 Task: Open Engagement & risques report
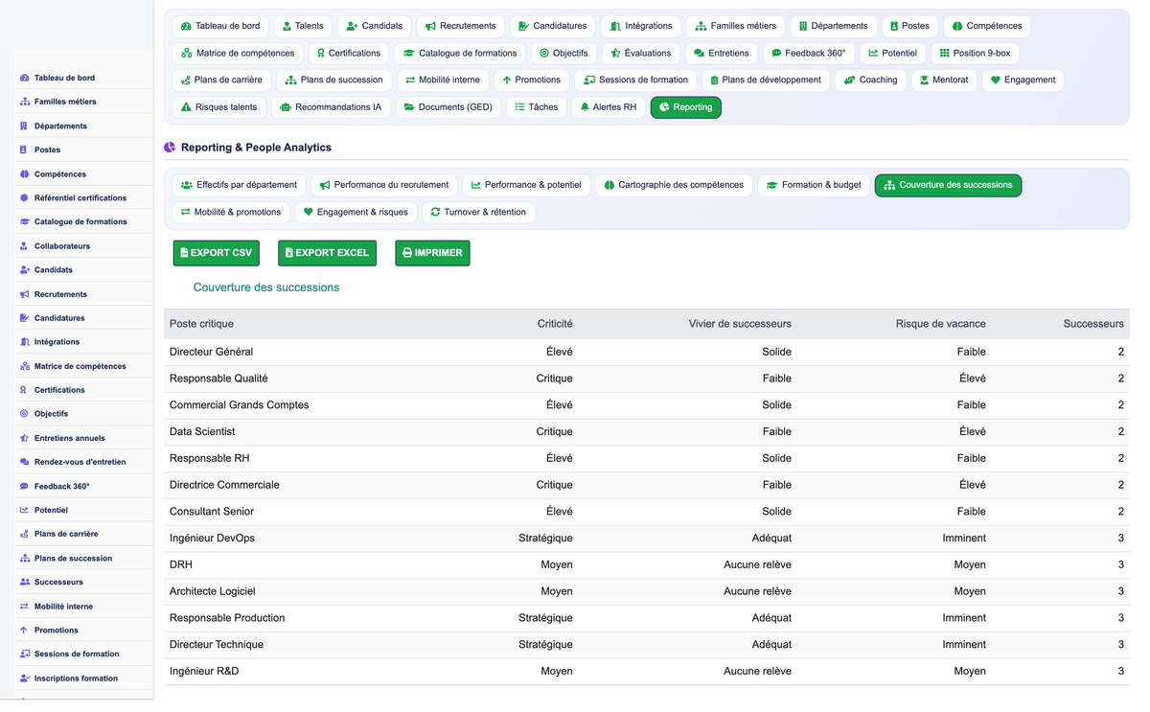pyautogui.click(x=356, y=212)
